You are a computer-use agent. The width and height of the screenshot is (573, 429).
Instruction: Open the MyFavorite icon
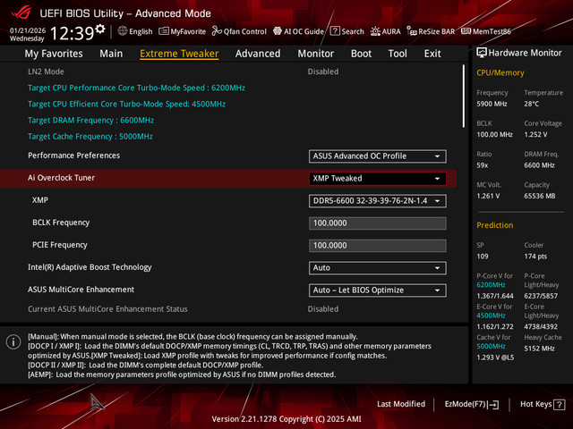click(164, 31)
